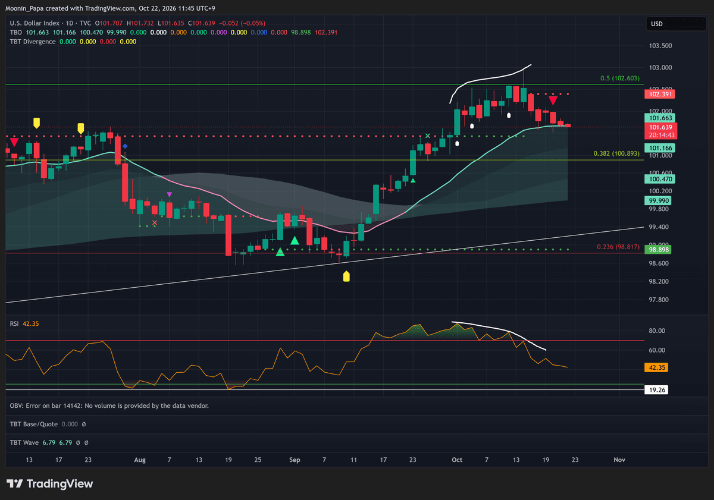Viewport: 714px width, 500px height.
Task: Open the TBT Divergence indicator legend
Action: pos(33,42)
